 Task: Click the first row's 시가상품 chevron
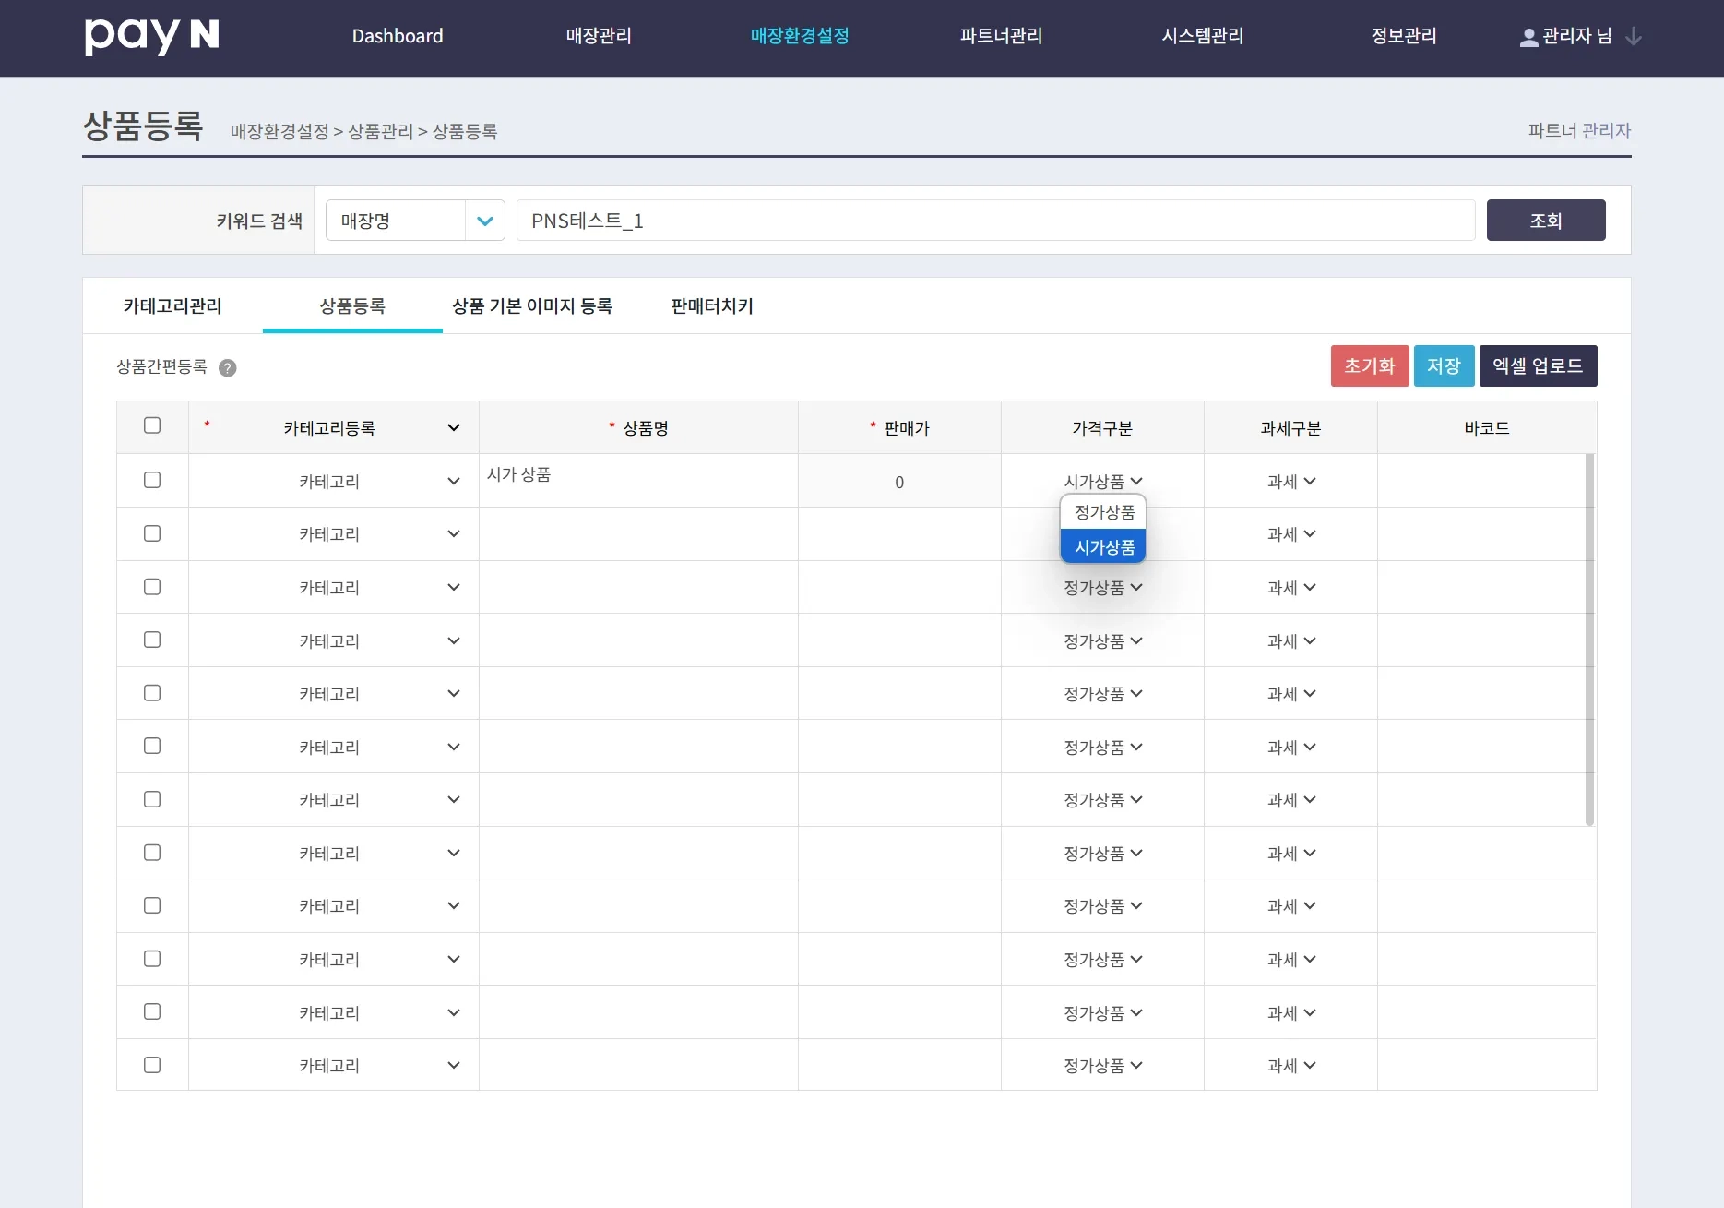pos(1136,481)
